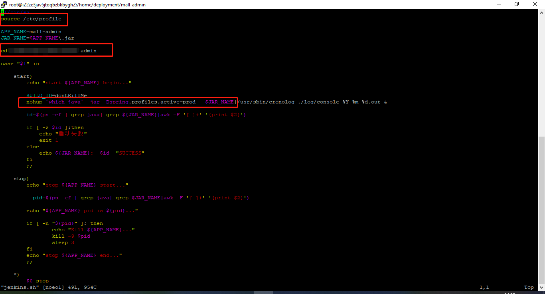Click the 'stop)' case label
Screen dimensions: 545x294
pyautogui.click(x=22, y=179)
